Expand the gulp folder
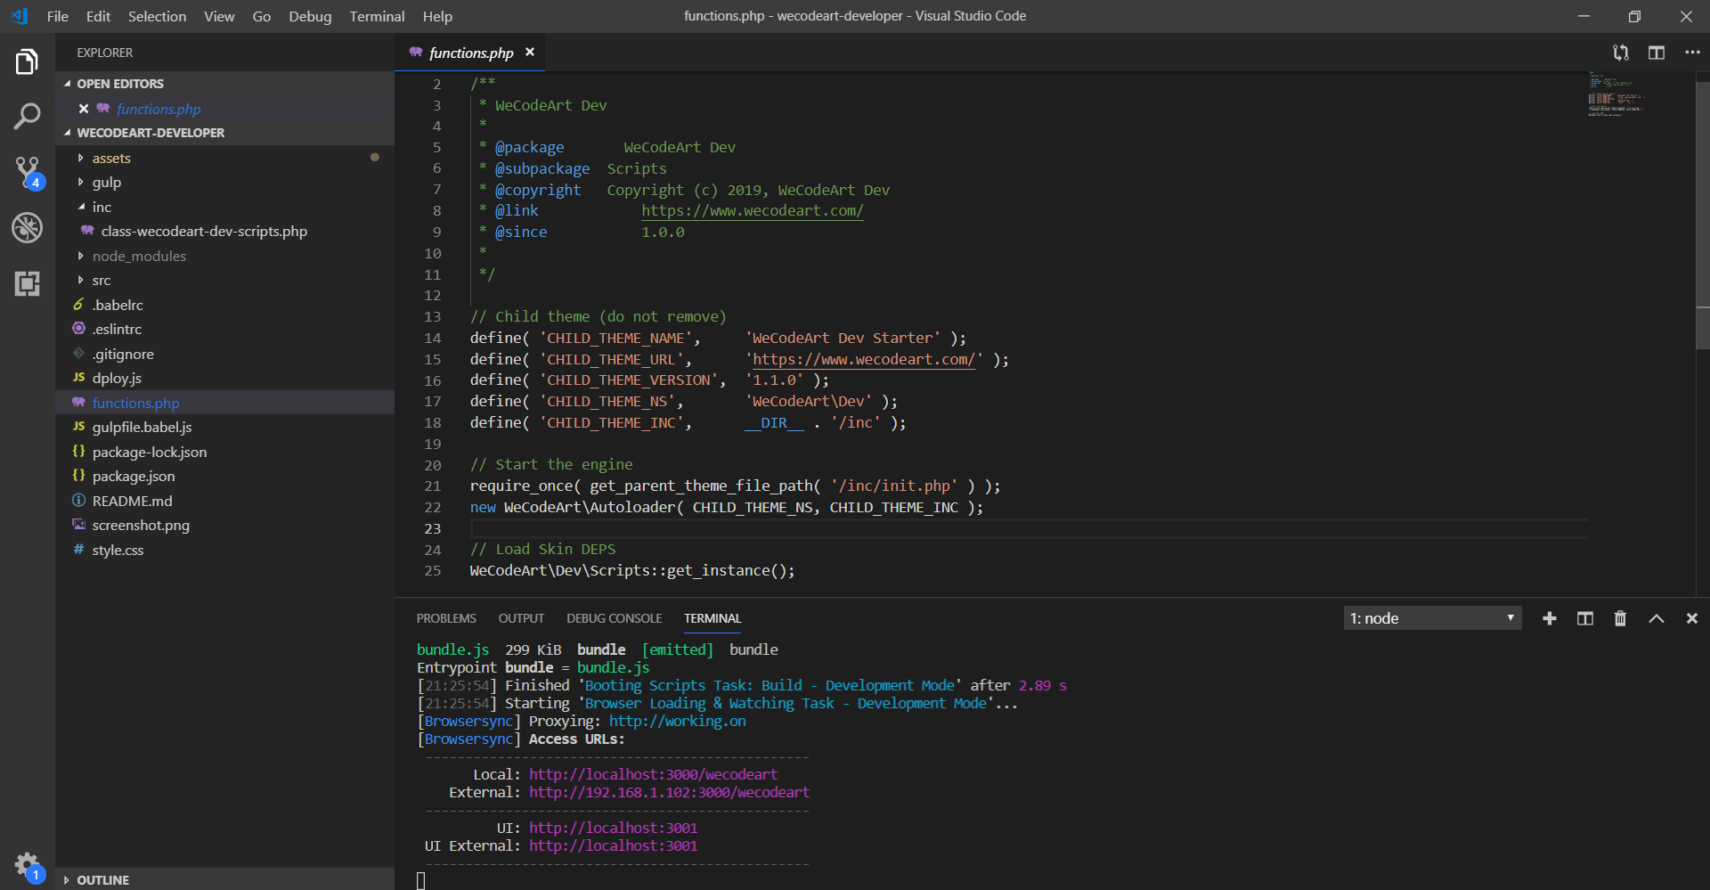The width and height of the screenshot is (1710, 890). [x=81, y=182]
